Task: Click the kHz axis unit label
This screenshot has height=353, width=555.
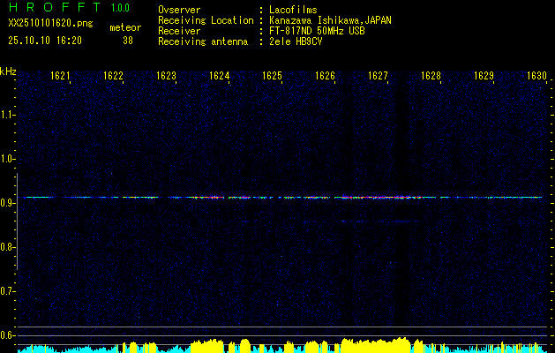Action: (8, 71)
